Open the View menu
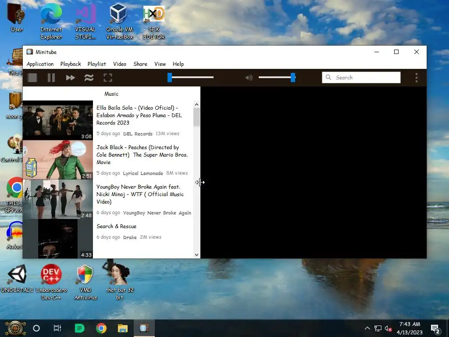The width and height of the screenshot is (449, 337). coord(160,64)
